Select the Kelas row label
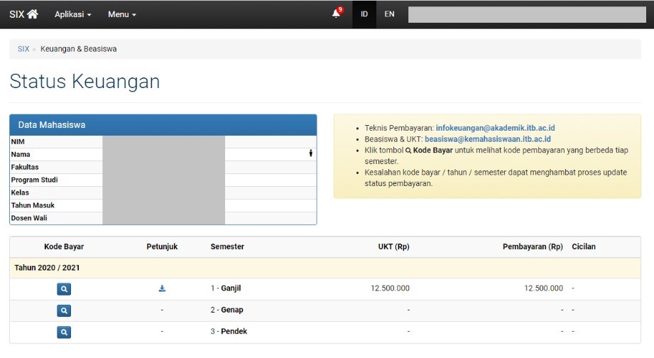Image resolution: width=654 pixels, height=358 pixels. coord(20,192)
